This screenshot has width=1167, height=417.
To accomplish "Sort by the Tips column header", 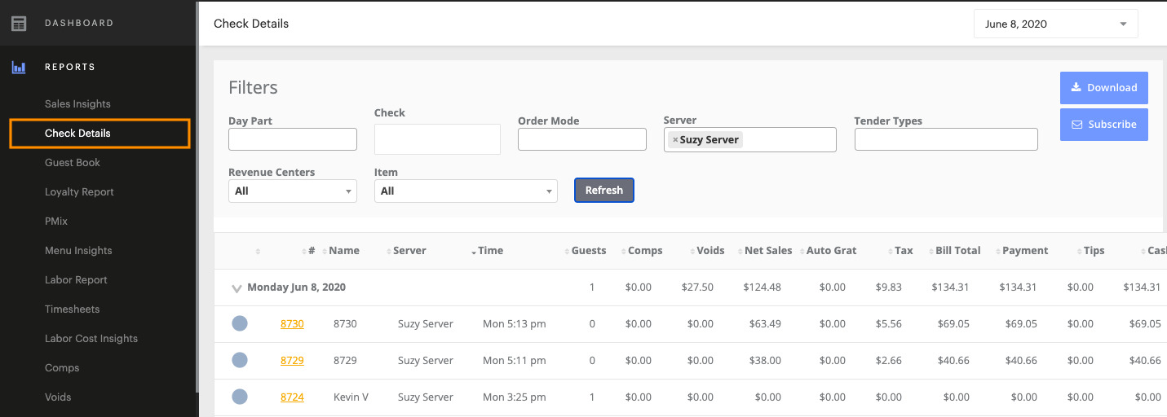I will point(1094,251).
